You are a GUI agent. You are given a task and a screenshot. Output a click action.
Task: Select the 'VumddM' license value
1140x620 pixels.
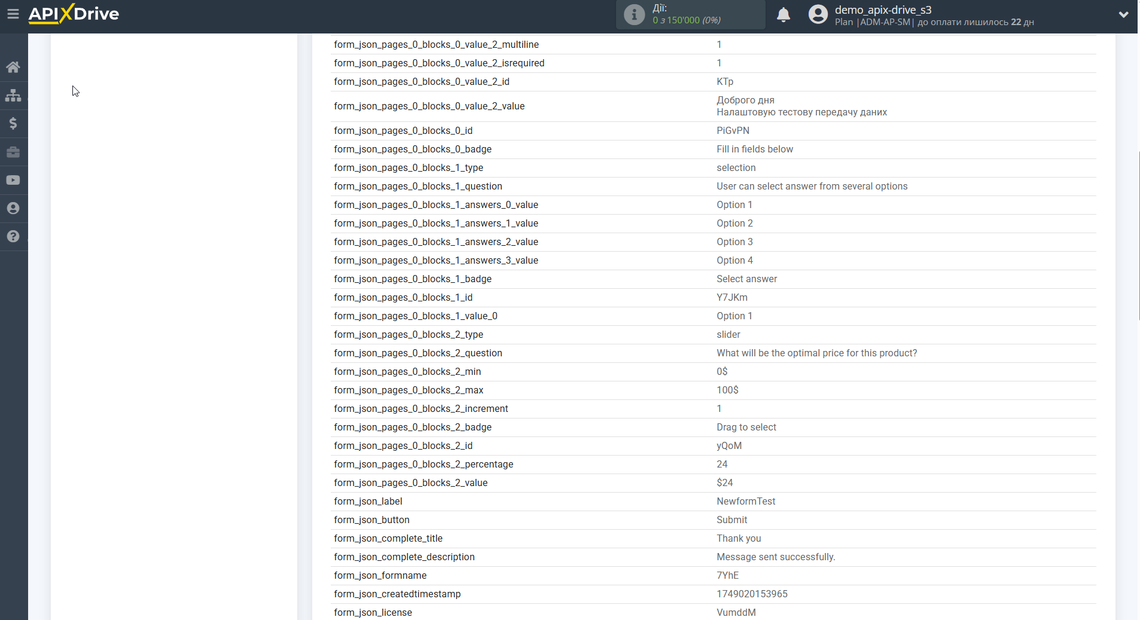pos(736,613)
